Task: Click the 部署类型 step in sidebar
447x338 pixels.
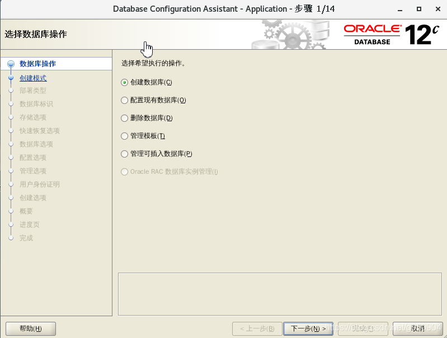Action: [x=33, y=91]
